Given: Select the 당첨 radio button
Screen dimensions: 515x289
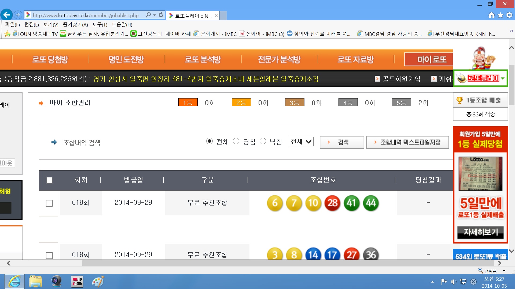Looking at the screenshot, I should coord(236,141).
